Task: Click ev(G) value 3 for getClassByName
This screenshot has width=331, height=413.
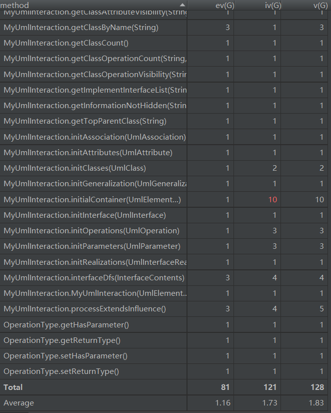Action: [x=227, y=28]
